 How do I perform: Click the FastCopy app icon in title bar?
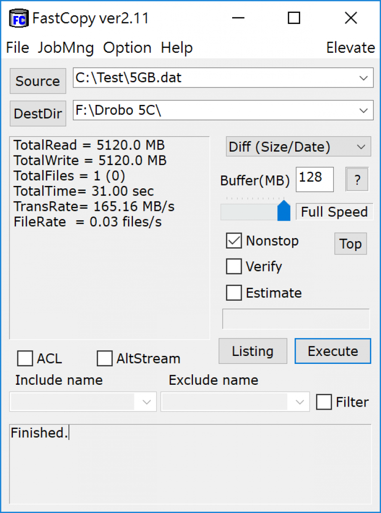19,19
